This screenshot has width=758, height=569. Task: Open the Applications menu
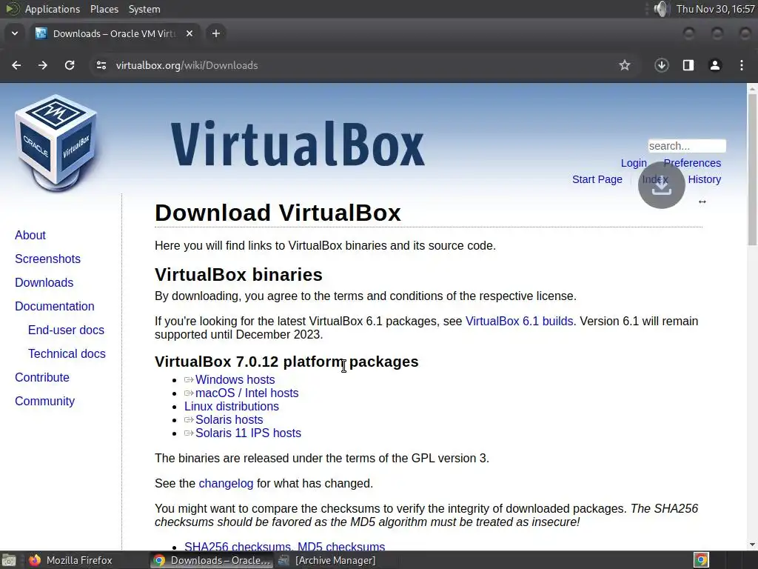click(x=53, y=9)
